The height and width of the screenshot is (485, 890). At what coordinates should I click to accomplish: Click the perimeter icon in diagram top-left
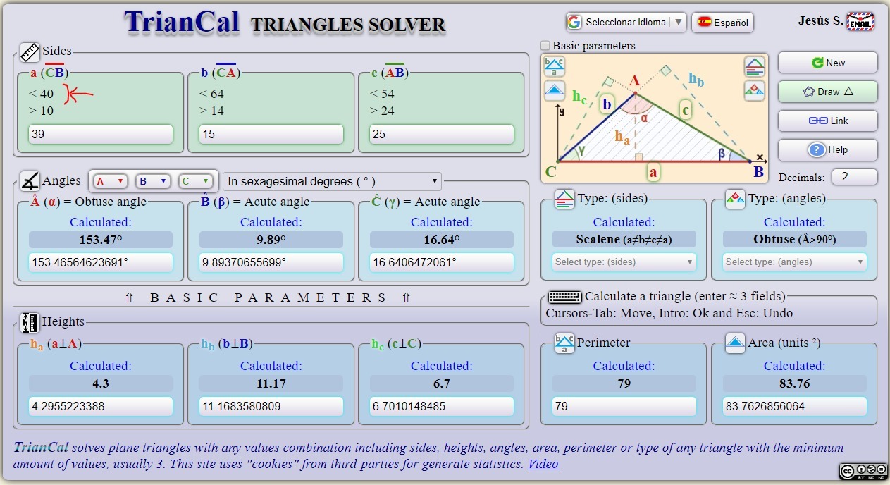[x=555, y=68]
